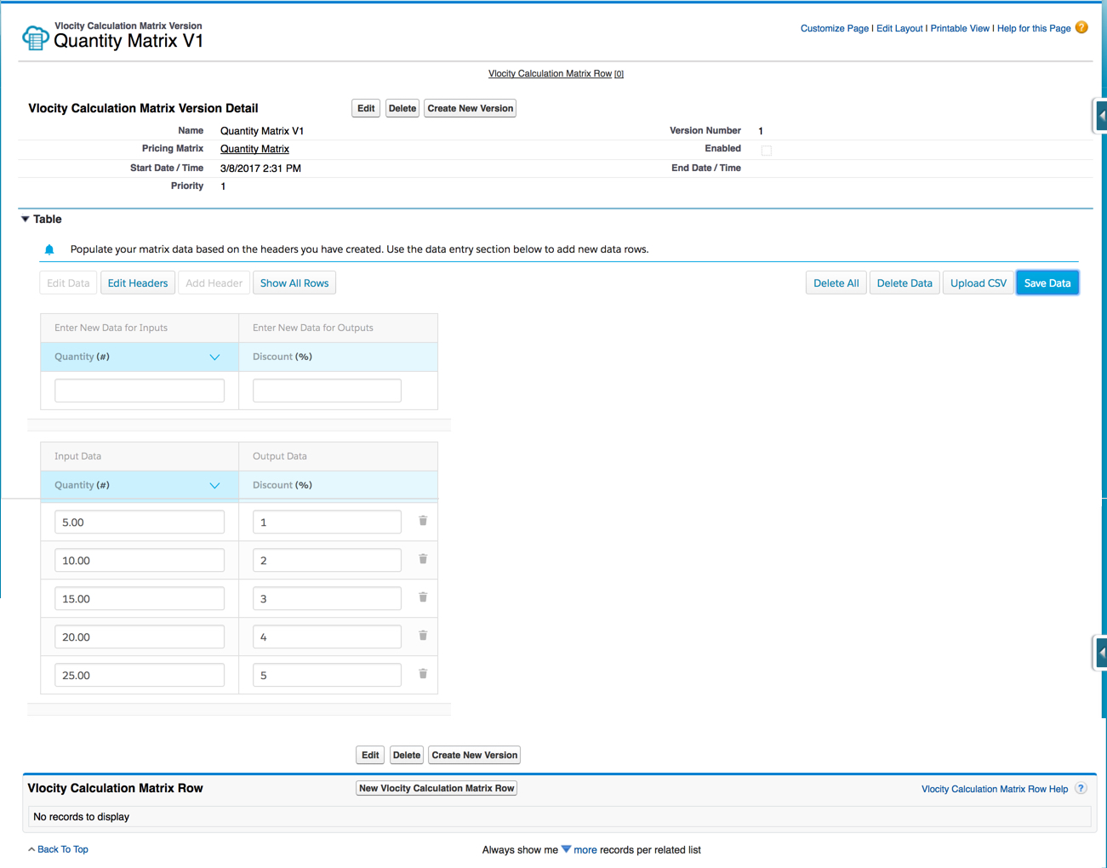Image resolution: width=1107 pixels, height=868 pixels.
Task: Click the bottom Edit button
Action: click(x=370, y=755)
